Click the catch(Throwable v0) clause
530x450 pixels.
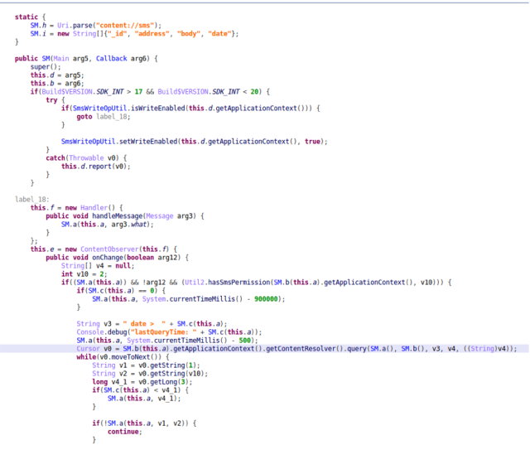(x=86, y=158)
